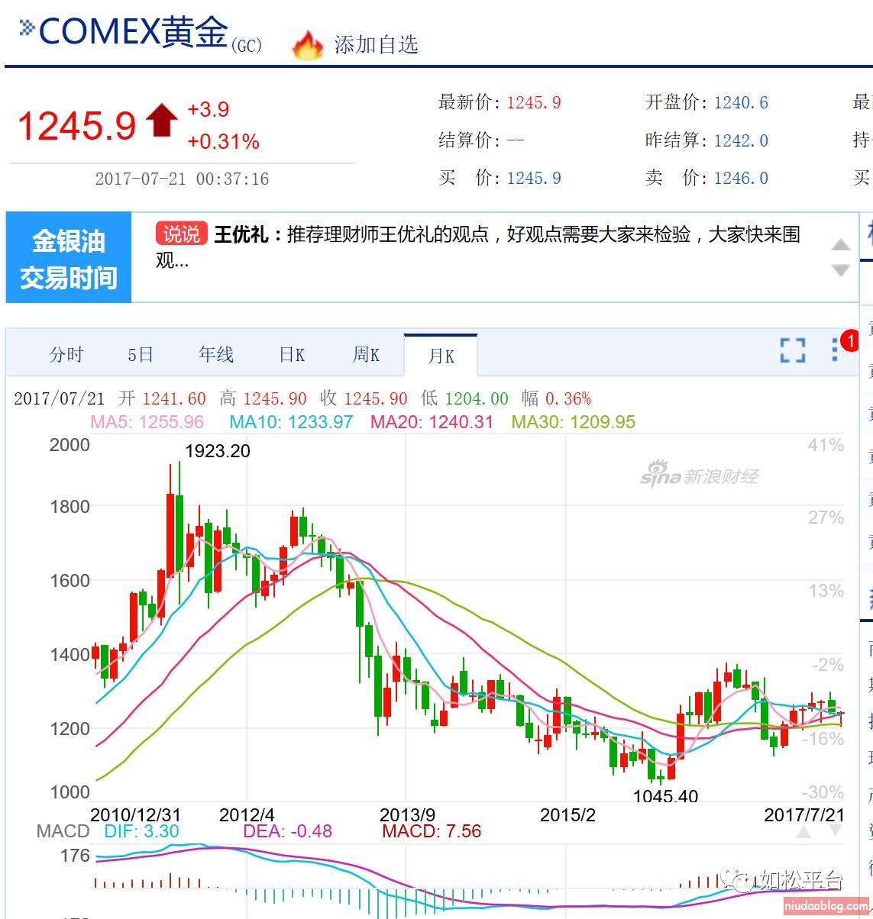The width and height of the screenshot is (873, 919).
Task: Click the red up-arrow price indicator
Action: point(161,121)
